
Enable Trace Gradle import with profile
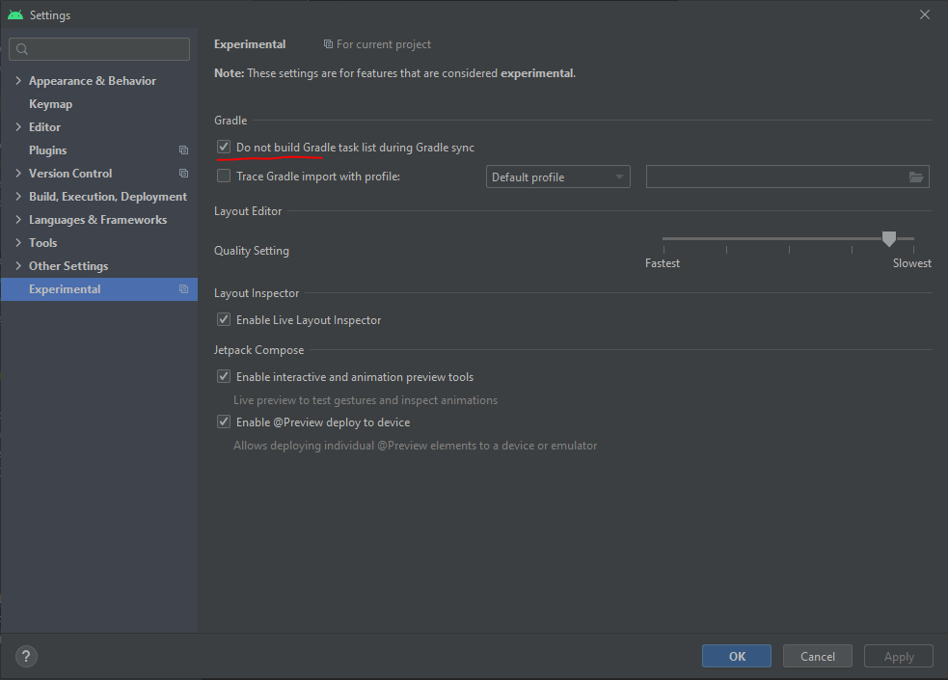pyautogui.click(x=223, y=176)
